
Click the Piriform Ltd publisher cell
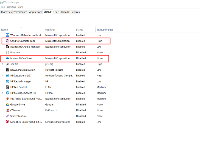[52, 110]
